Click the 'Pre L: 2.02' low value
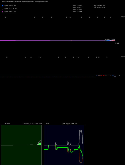 tap(78, 9)
